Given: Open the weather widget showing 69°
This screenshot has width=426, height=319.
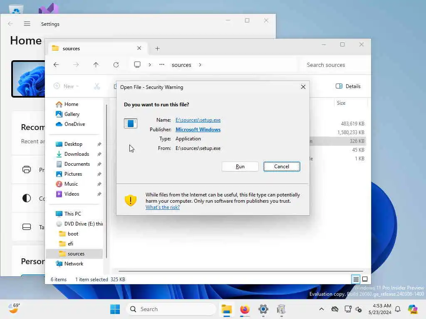Looking at the screenshot, I should click(x=14, y=309).
